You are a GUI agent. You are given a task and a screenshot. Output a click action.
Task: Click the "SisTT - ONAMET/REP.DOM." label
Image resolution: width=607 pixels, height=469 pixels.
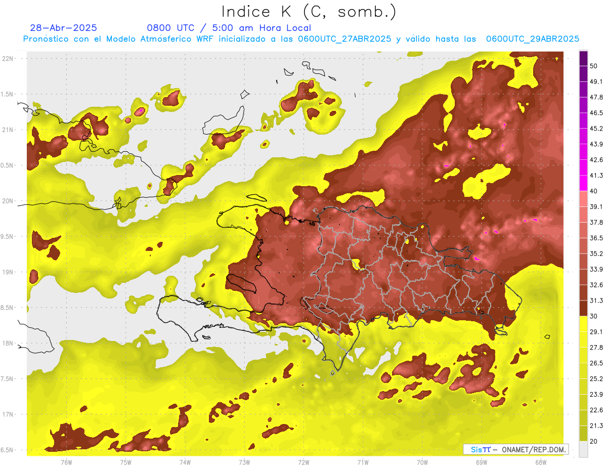[x=516, y=449]
